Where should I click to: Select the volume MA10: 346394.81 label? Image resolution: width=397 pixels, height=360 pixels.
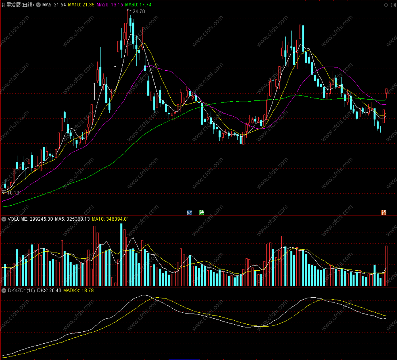[110, 219]
